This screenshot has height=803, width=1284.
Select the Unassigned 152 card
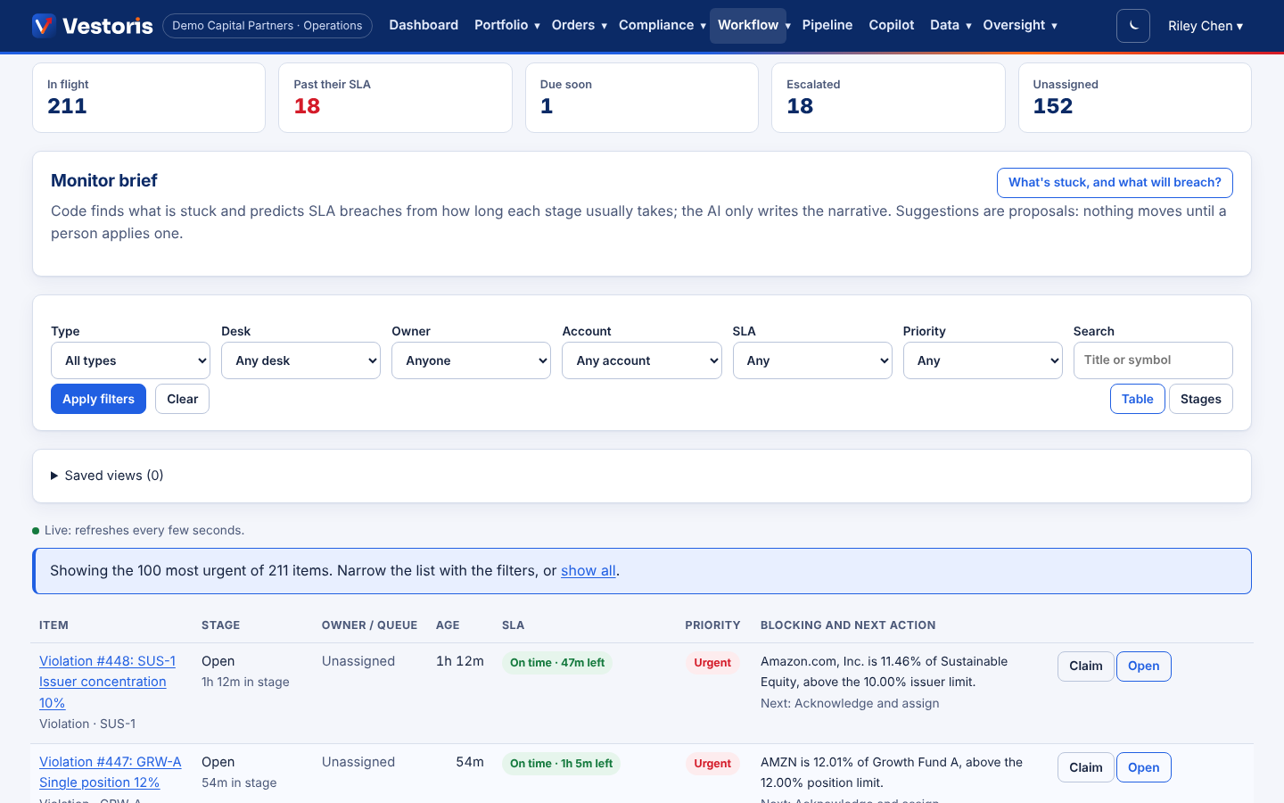pos(1134,97)
